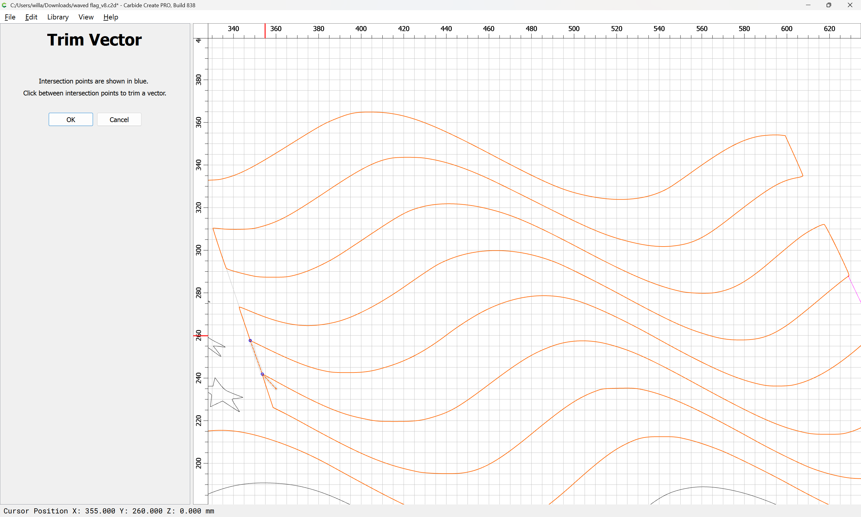Minimize the Carbide Create window
This screenshot has width=861, height=517.
pos(808,5)
